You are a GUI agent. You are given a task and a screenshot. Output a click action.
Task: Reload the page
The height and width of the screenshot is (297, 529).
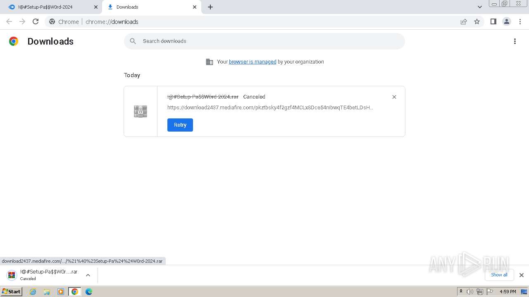point(36,21)
